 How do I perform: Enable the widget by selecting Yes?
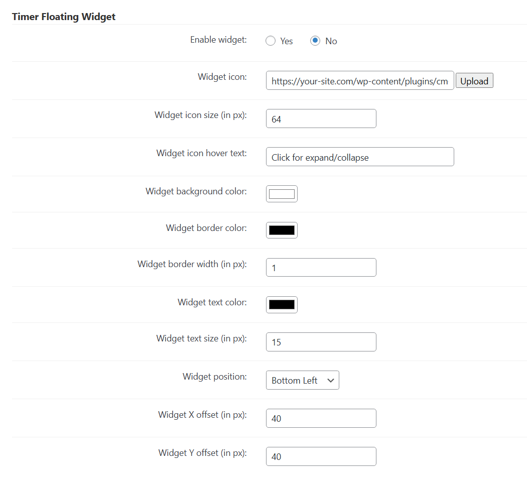tap(271, 41)
